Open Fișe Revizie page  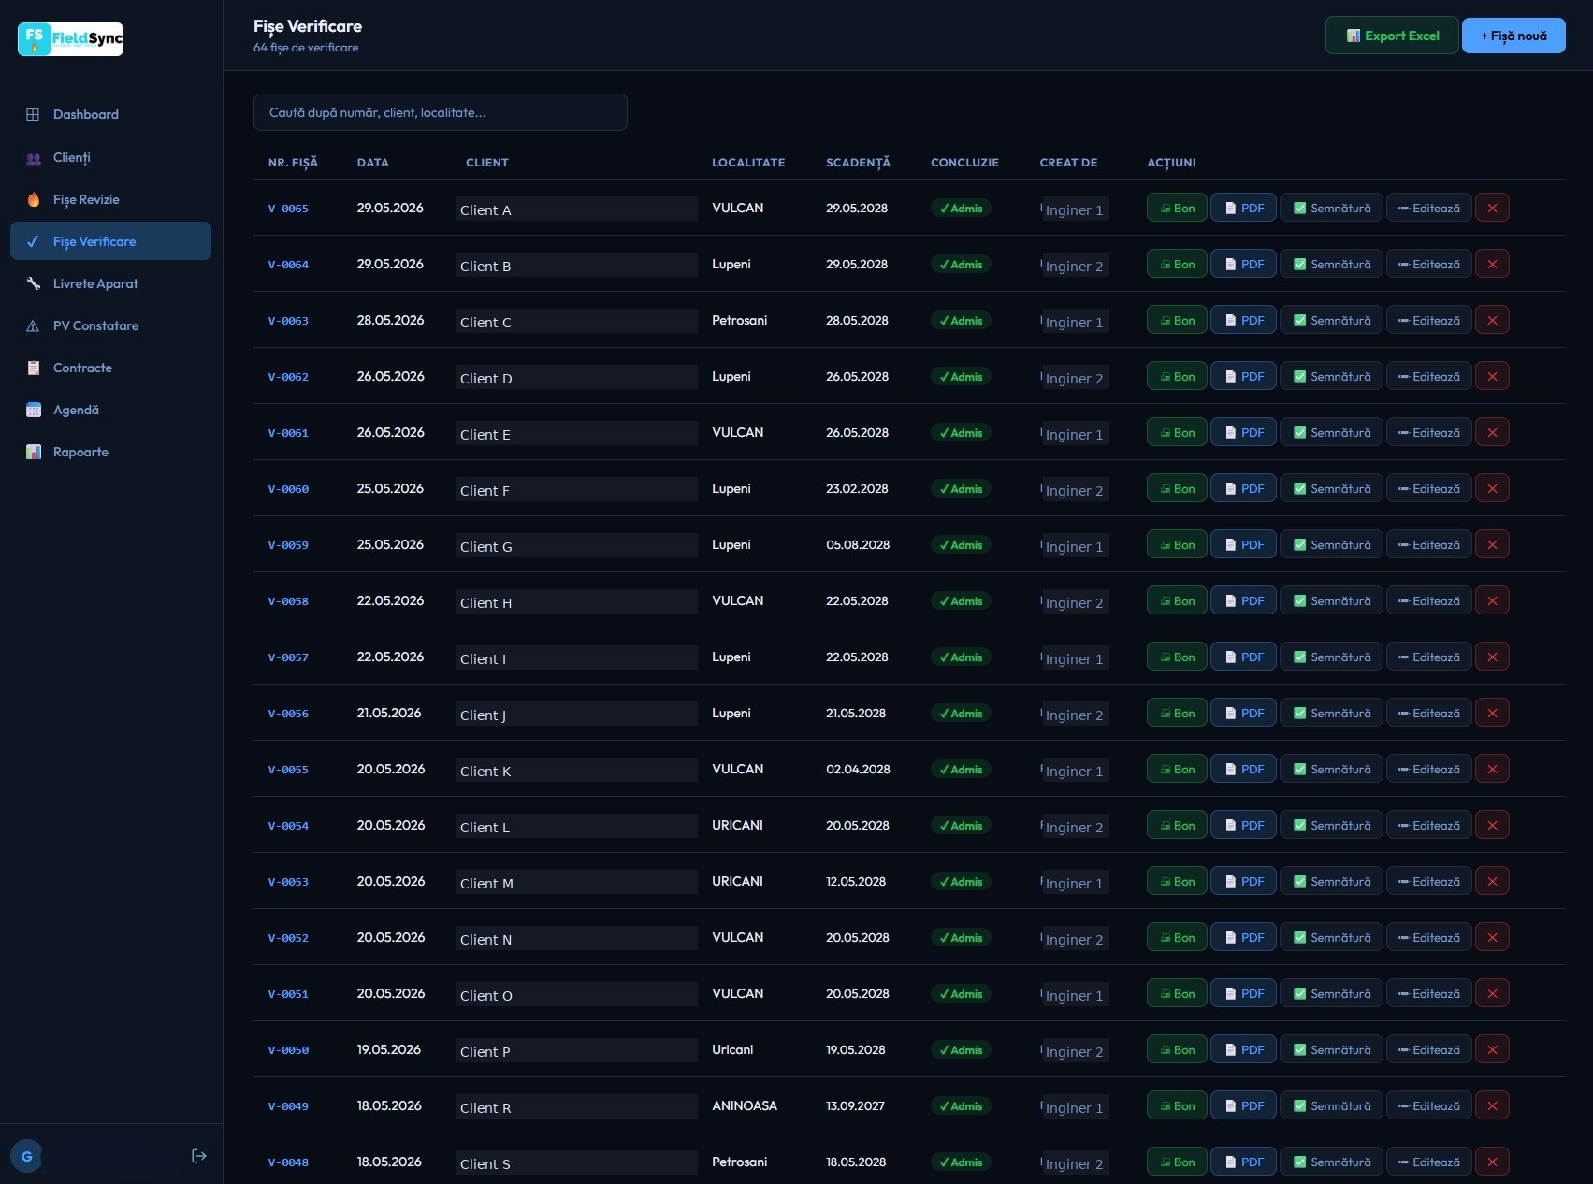coord(110,199)
